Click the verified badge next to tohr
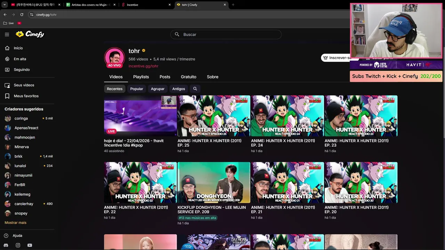The height and width of the screenshot is (250, 445). tap(144, 51)
